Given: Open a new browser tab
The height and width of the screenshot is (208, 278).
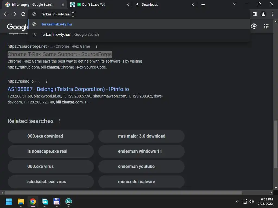Looking at the screenshot, I should (x=203, y=5).
